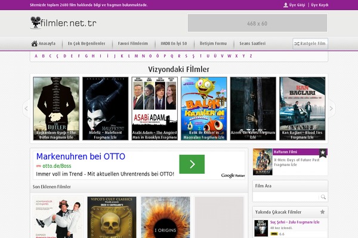This screenshot has width=358, height=238.
Task: Focus the Film Ara search field
Action: [286, 197]
